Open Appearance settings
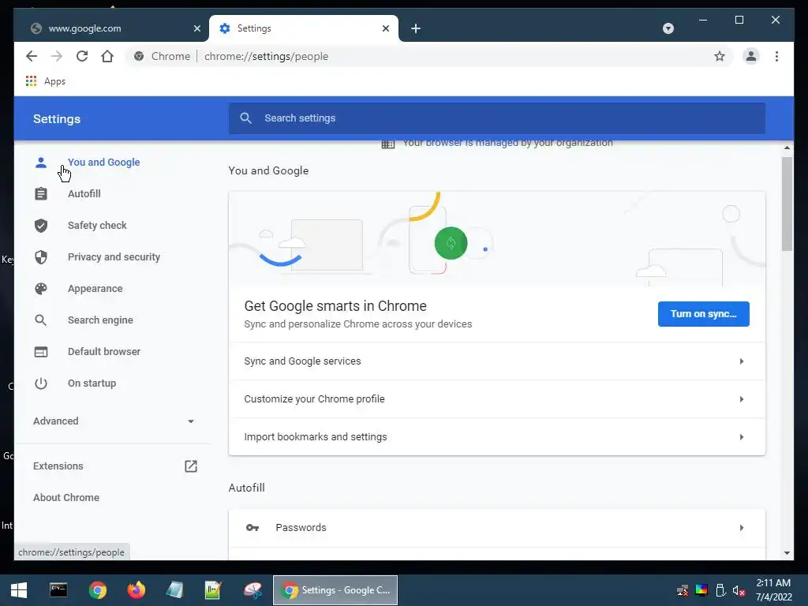Viewport: 808px width, 606px height. [95, 289]
